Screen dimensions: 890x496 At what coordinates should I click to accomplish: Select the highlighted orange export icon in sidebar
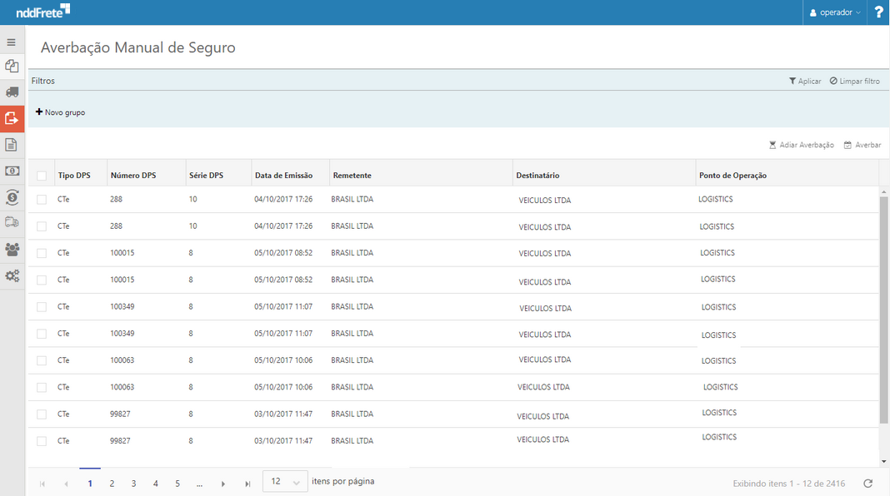[x=12, y=119]
